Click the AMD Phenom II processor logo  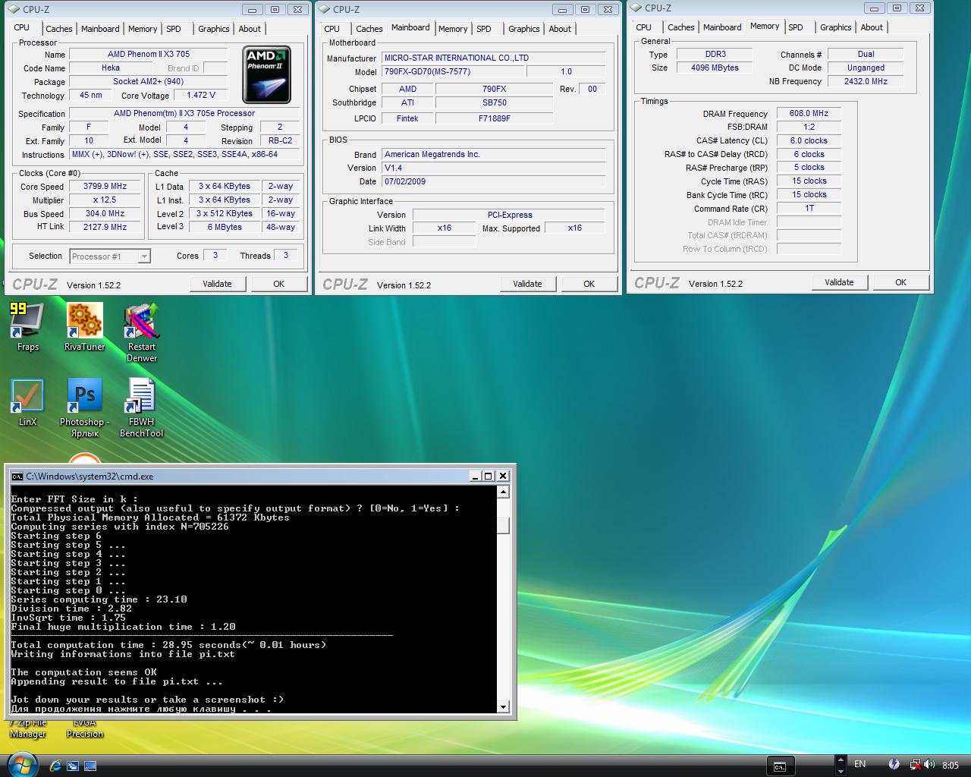coord(266,75)
